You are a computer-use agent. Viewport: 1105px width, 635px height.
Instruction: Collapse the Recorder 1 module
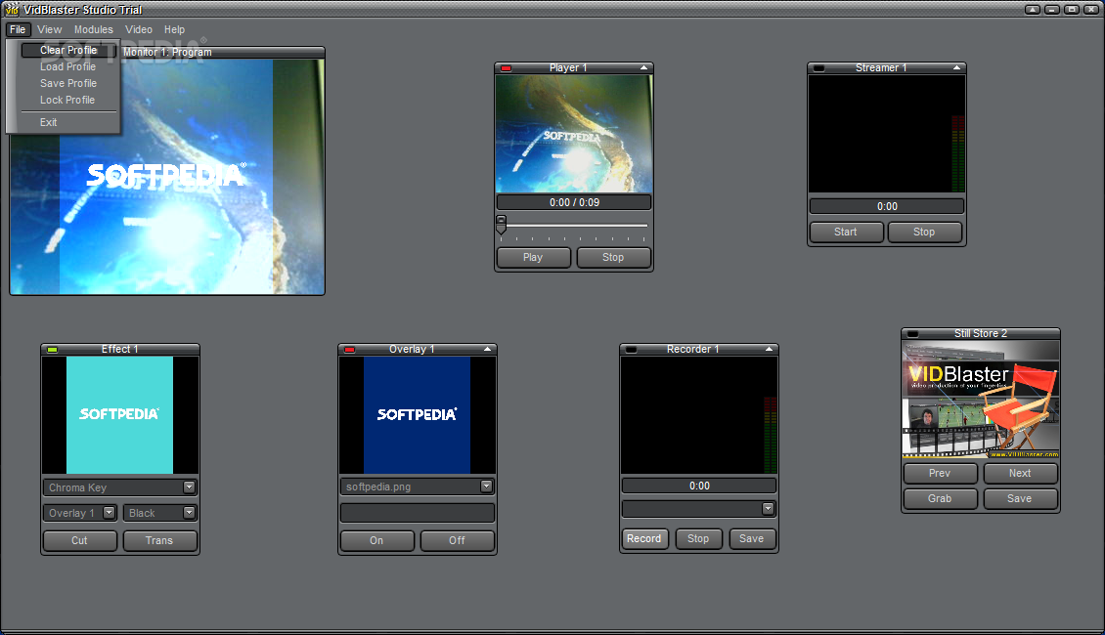[769, 349]
